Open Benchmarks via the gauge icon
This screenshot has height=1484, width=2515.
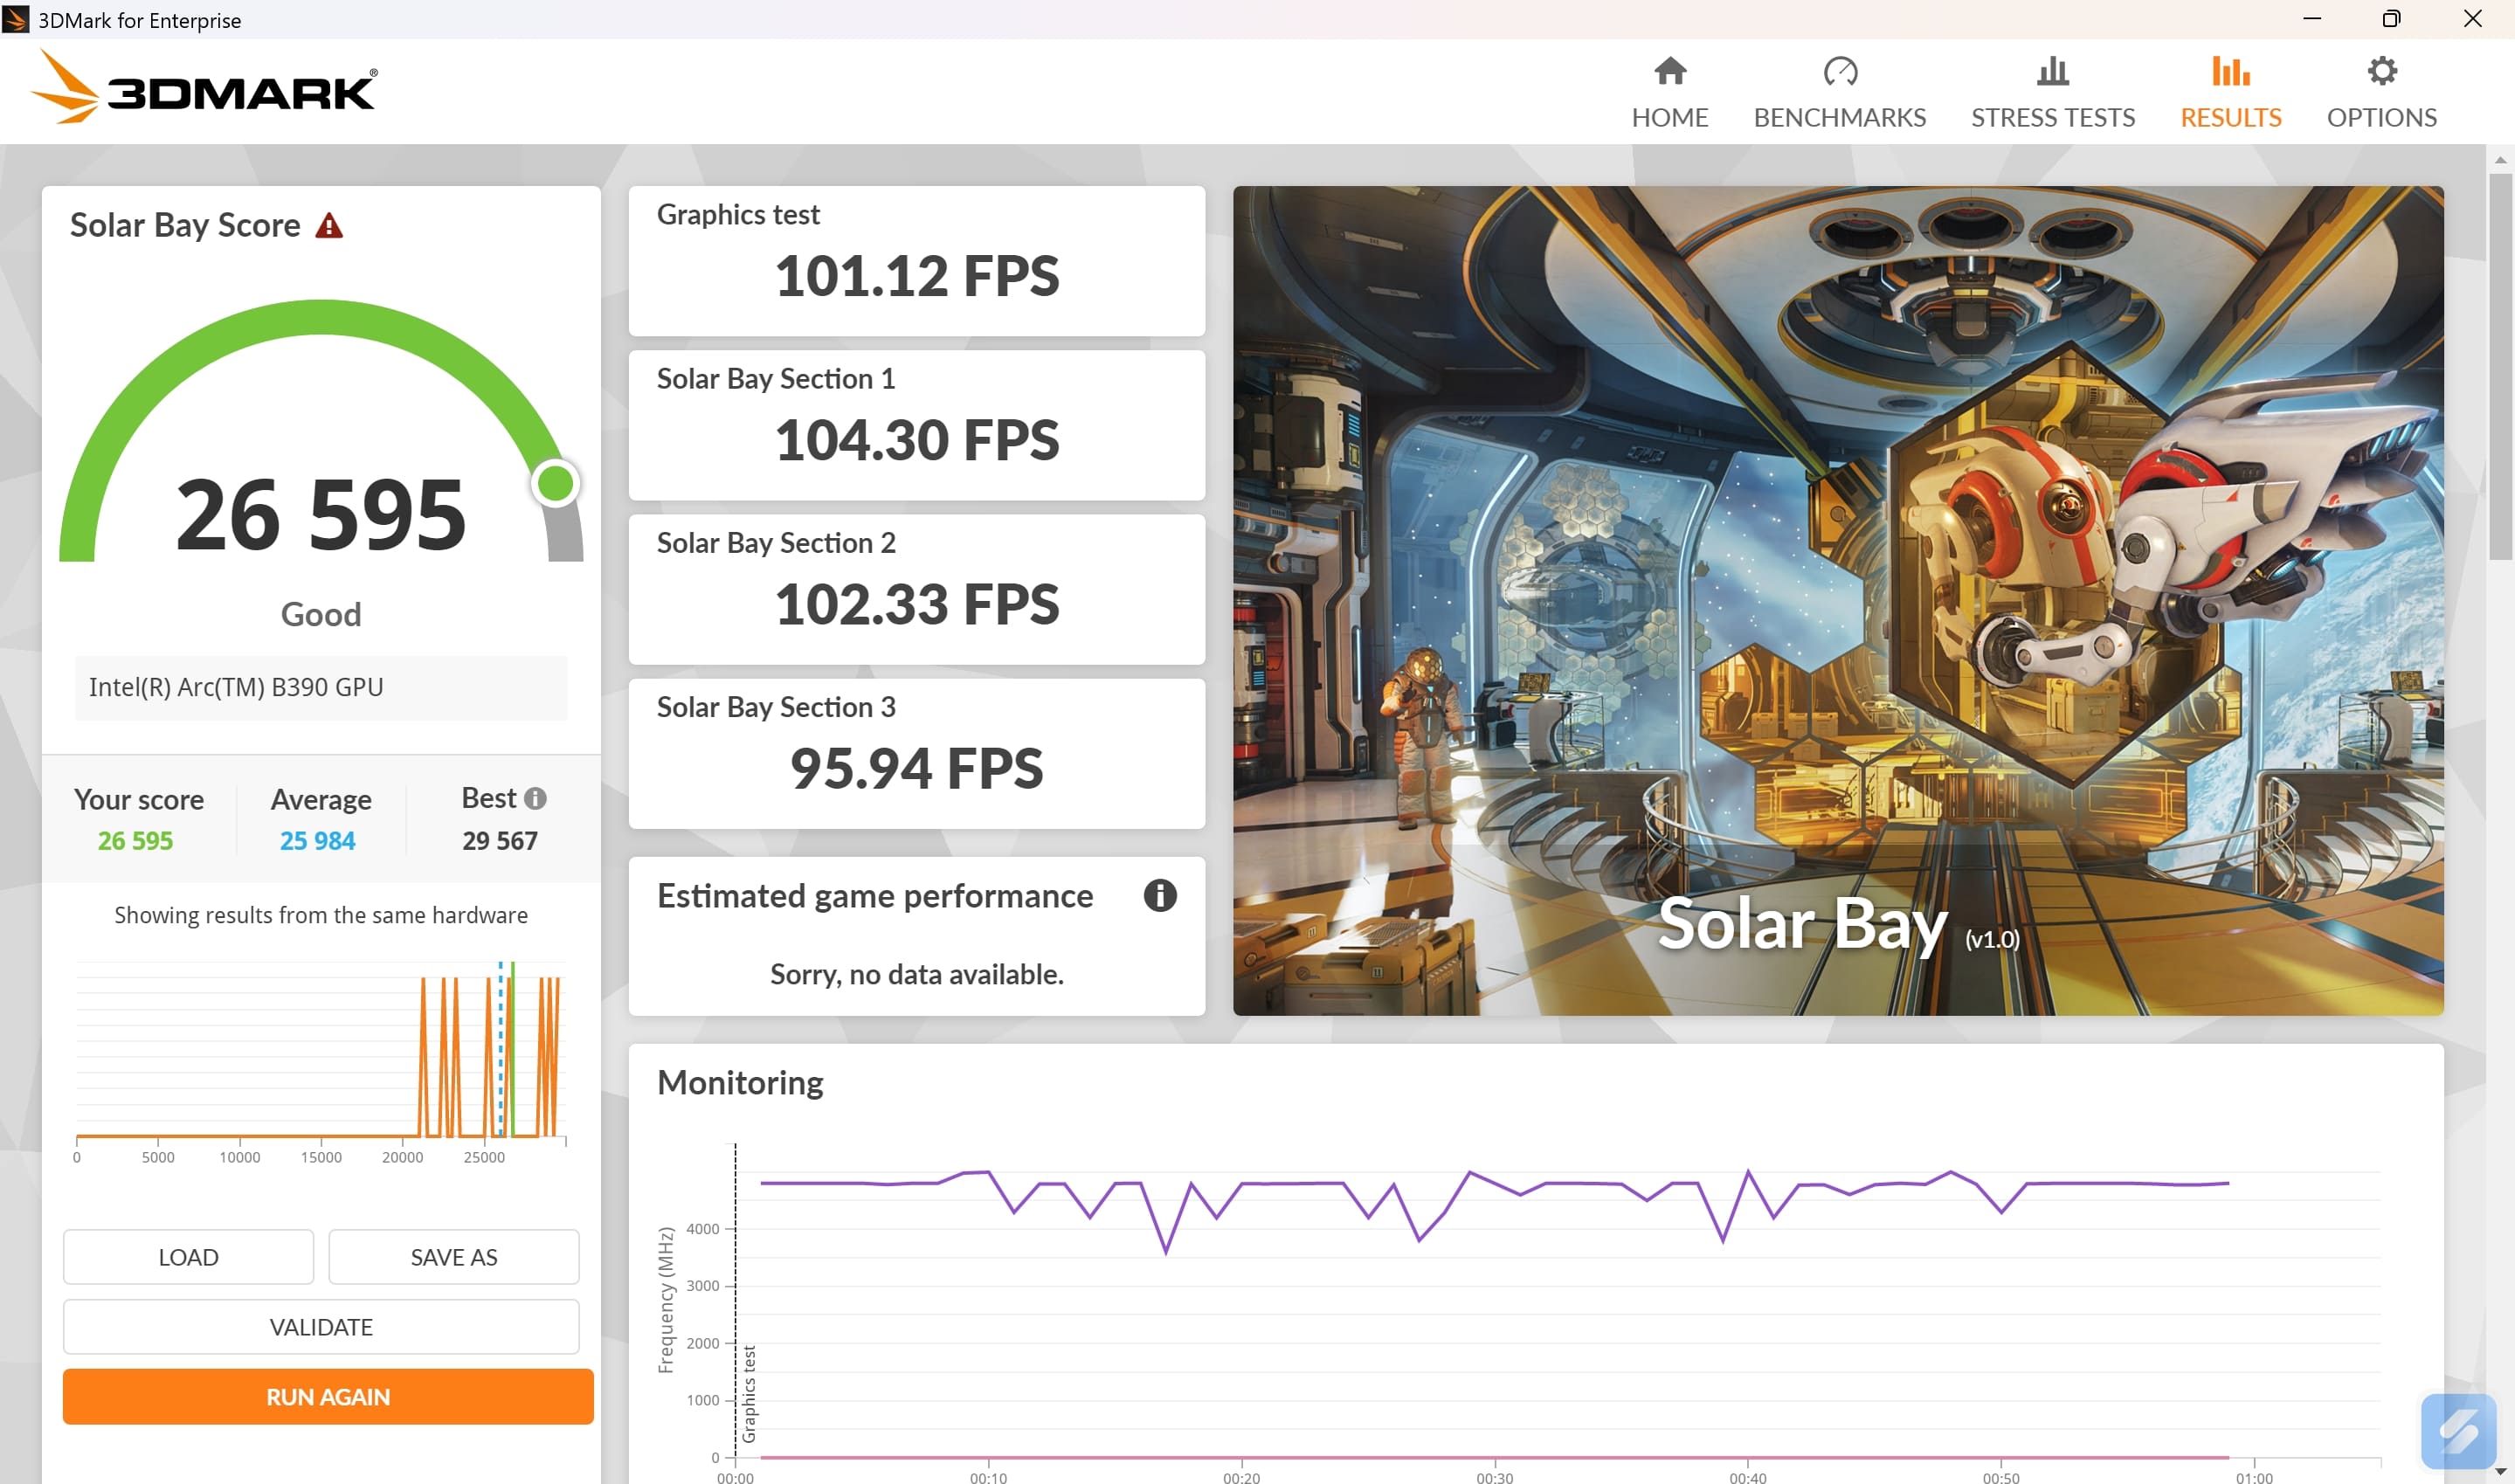pos(1839,71)
